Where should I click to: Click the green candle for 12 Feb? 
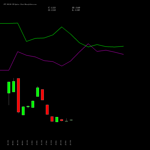(x=37, y=92)
